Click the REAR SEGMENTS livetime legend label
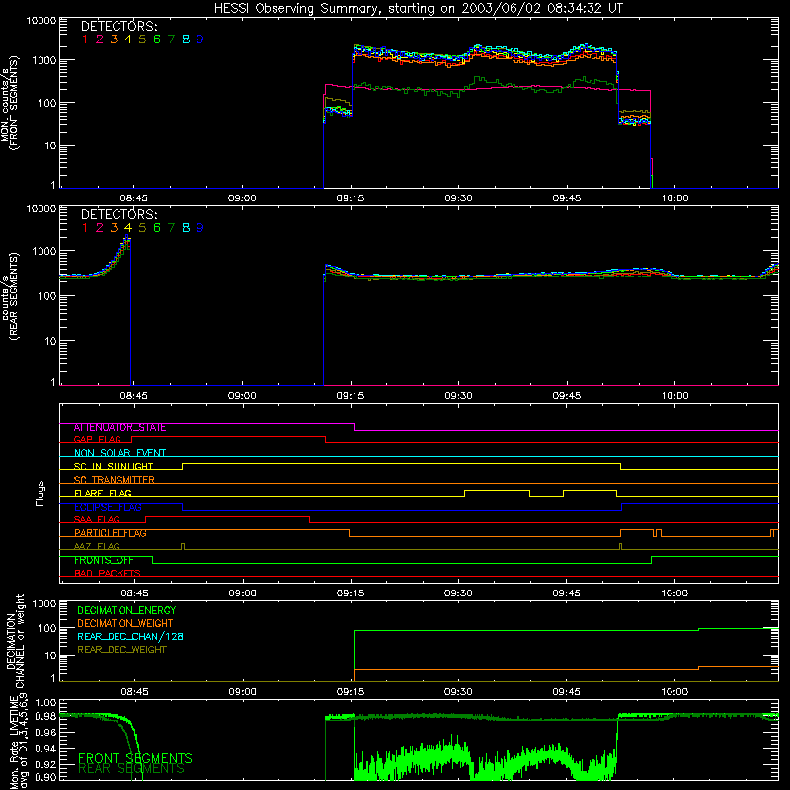 pos(131,769)
